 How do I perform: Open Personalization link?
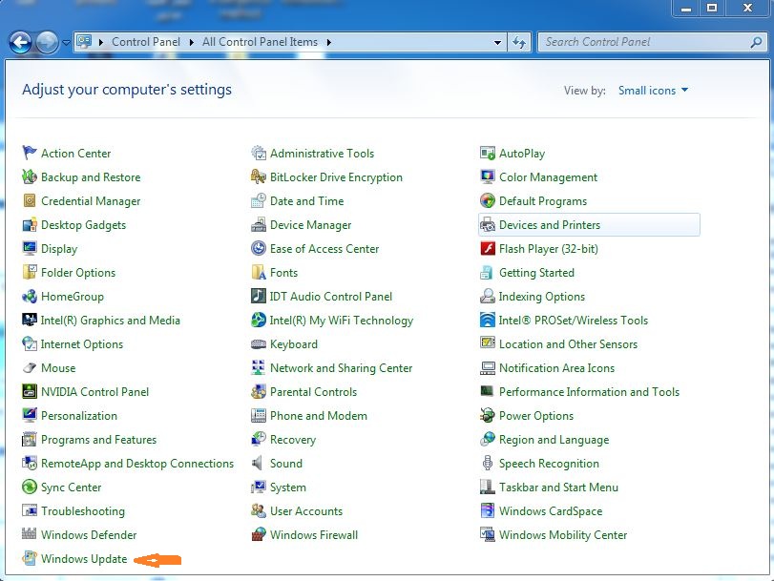[79, 416]
